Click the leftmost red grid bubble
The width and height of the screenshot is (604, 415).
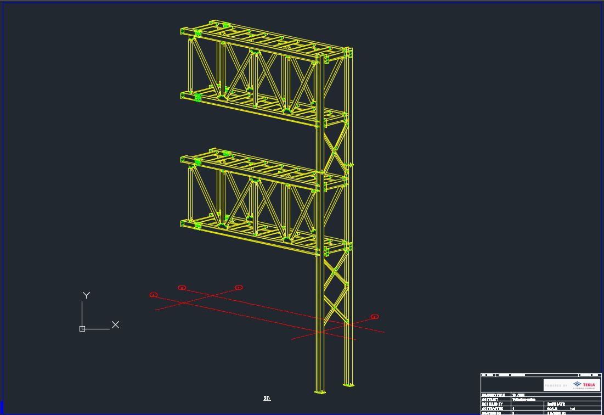click(154, 295)
